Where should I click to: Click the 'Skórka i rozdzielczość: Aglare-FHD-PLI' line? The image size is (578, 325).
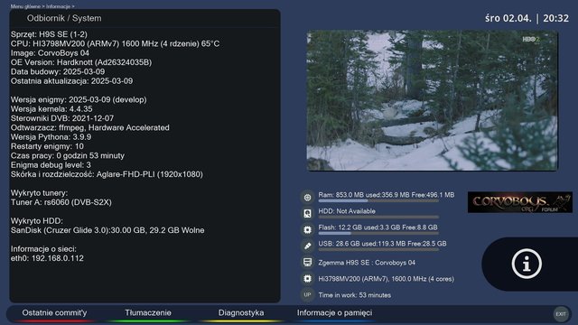[107, 174]
